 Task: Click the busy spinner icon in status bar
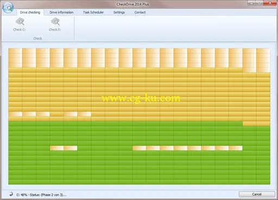click(11, 194)
